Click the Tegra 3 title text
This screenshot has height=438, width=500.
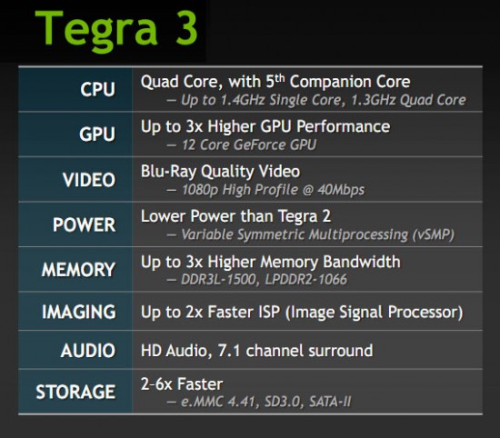pyautogui.click(x=116, y=31)
